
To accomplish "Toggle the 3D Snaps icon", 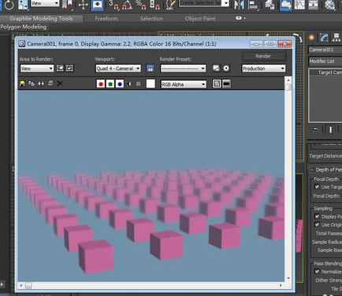I will 113,5.
